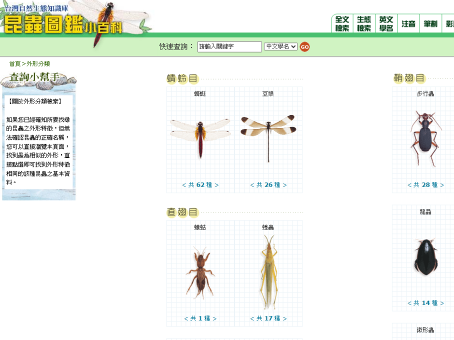Open the 全文檢索 tab
The width and height of the screenshot is (454, 340).
pyautogui.click(x=342, y=24)
